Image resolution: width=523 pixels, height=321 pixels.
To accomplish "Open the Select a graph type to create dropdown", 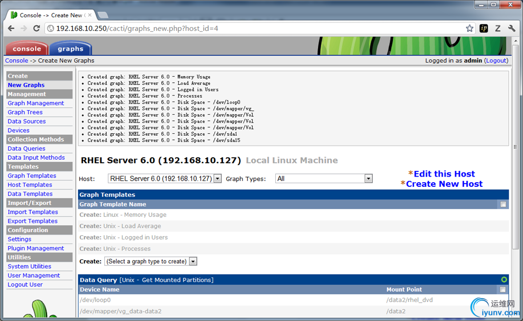I will coord(151,261).
